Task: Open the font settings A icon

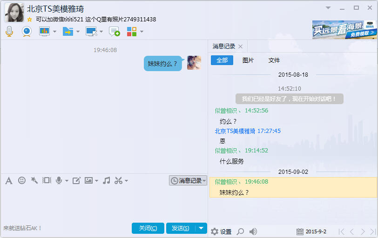Action: 9,180
